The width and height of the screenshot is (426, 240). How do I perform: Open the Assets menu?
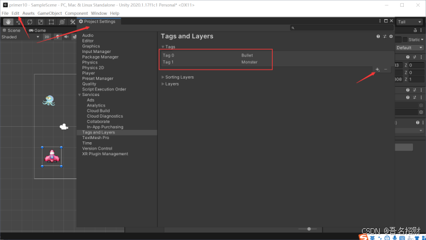[x=28, y=13]
